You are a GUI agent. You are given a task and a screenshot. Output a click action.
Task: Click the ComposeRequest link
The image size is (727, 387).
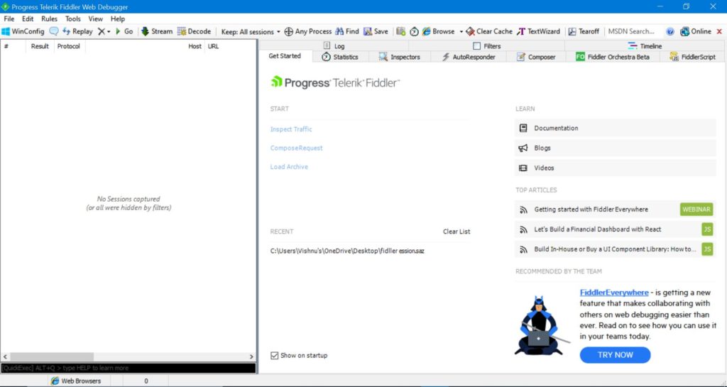coord(296,148)
